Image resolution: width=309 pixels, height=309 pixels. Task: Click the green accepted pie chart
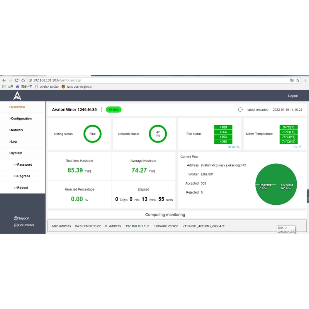[276, 184]
